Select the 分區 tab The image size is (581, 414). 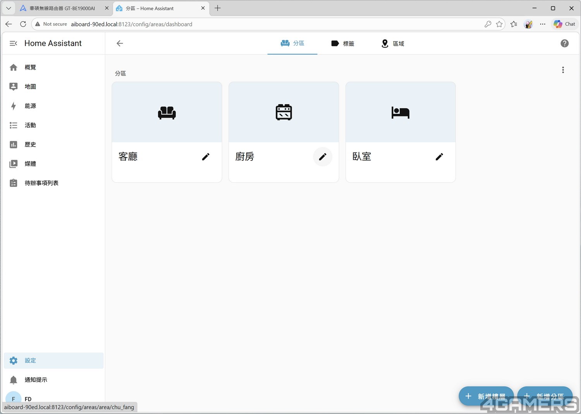(x=292, y=43)
